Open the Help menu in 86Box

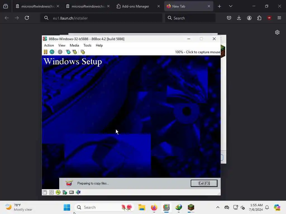tap(99, 45)
